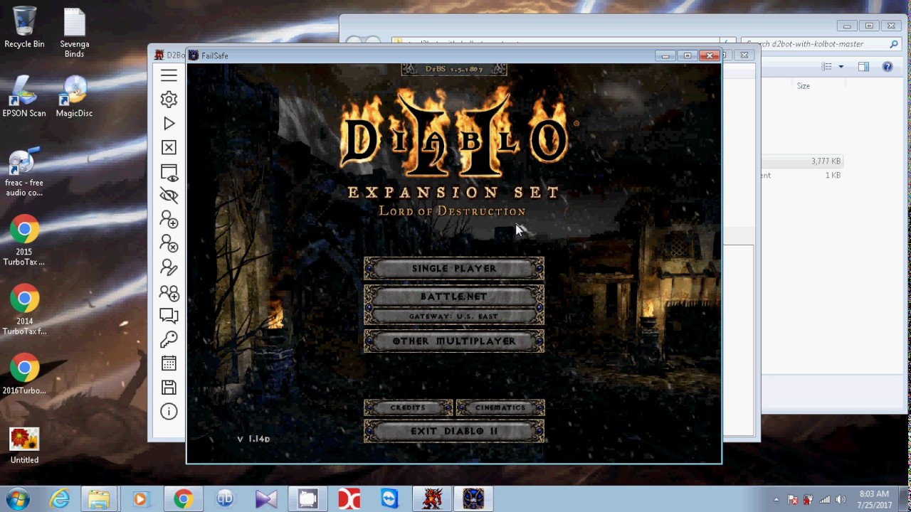Switch to the D2Bot taskbar icon
Screen dimensions: 911x512
pyautogui.click(x=431, y=499)
